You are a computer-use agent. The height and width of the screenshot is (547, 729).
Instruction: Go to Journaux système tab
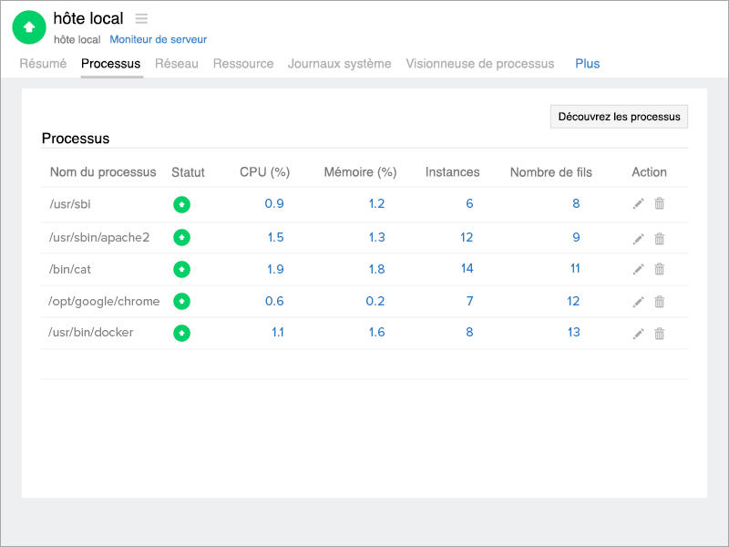tap(339, 64)
